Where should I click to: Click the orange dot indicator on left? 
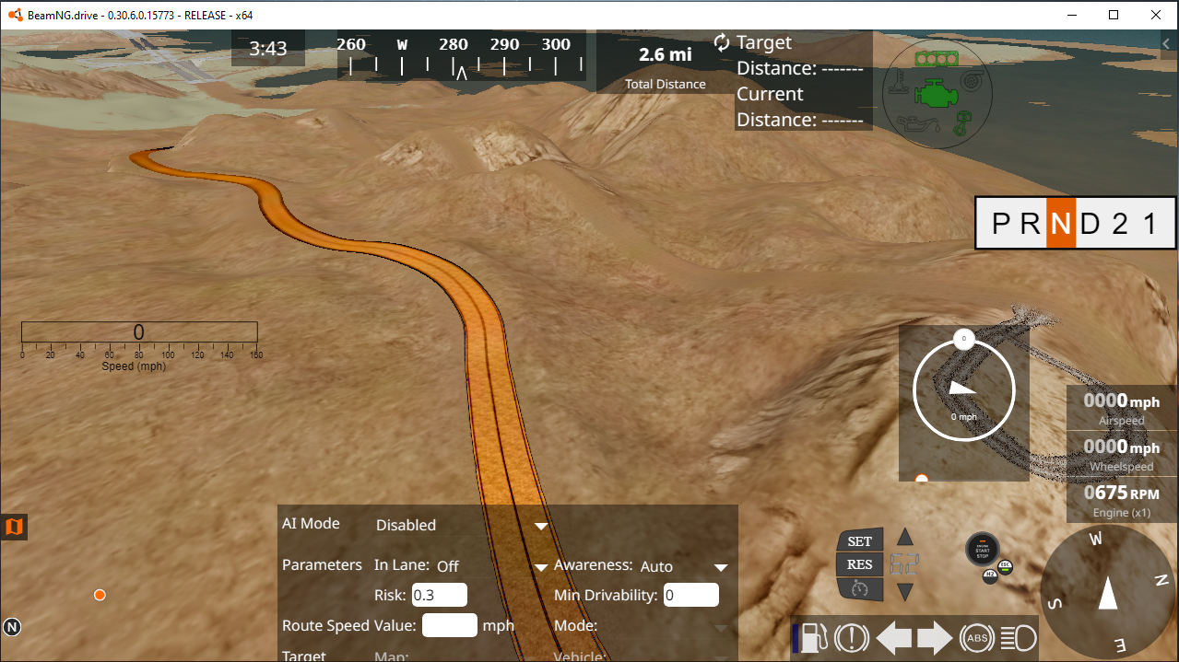(100, 595)
